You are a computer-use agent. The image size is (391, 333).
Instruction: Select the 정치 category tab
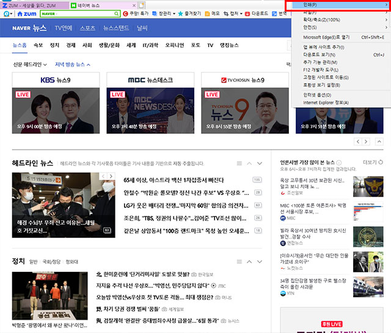click(x=54, y=45)
